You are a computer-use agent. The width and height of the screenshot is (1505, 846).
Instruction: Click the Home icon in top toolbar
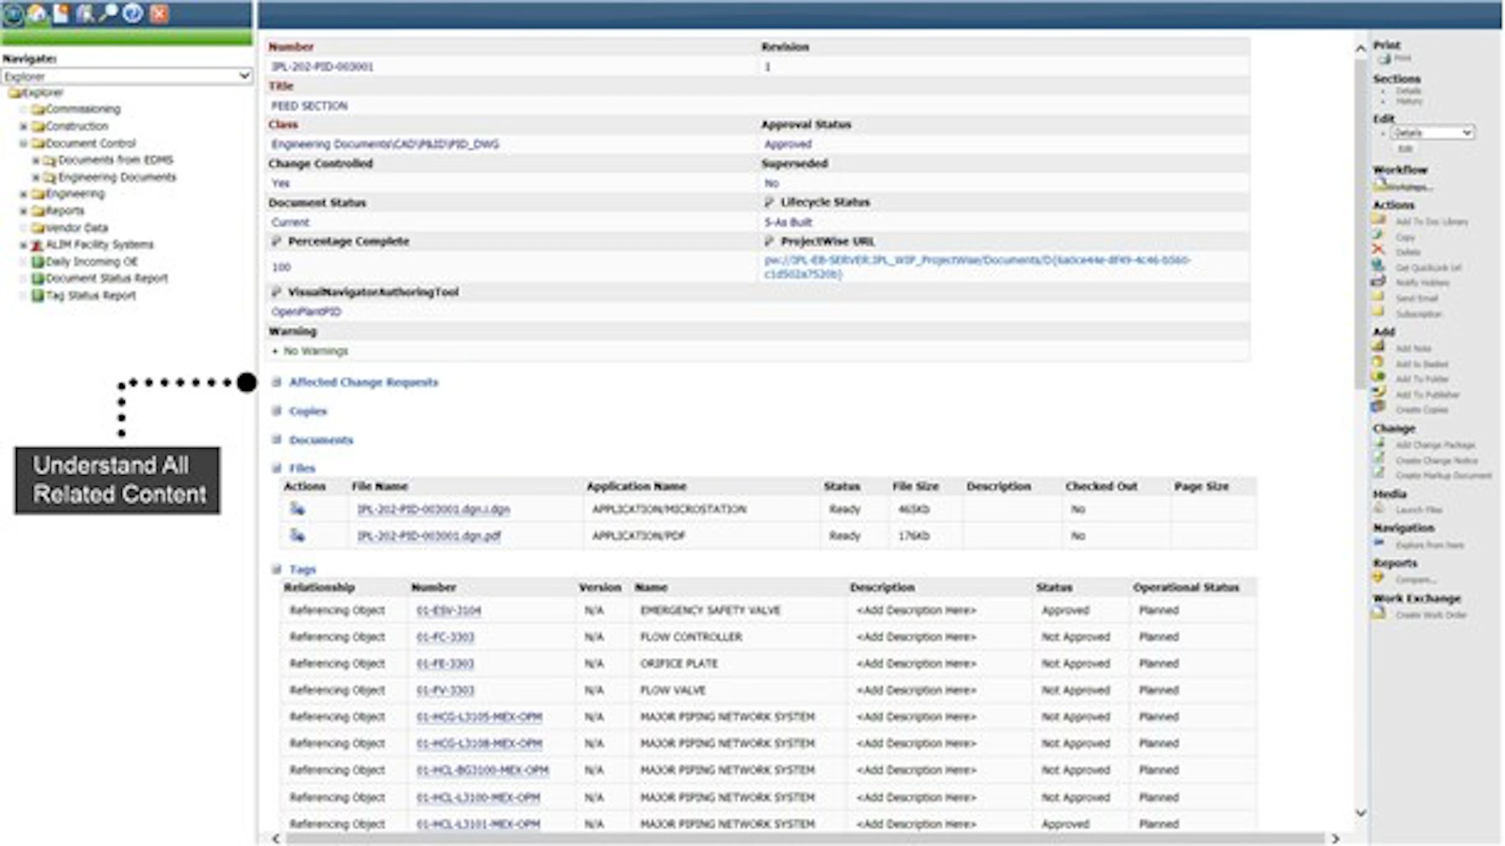click(x=37, y=13)
